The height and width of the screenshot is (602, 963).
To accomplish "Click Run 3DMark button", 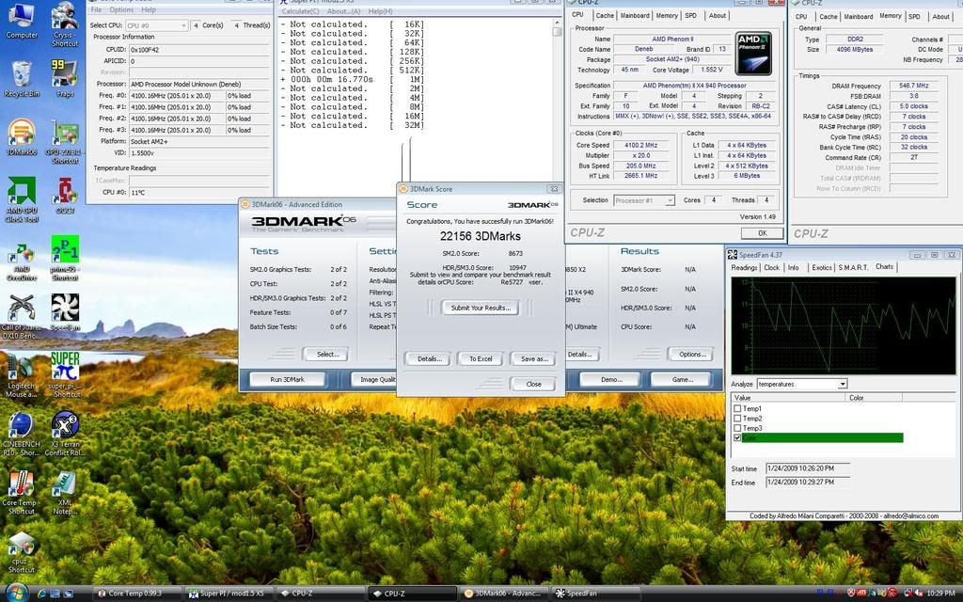I will pos(288,380).
